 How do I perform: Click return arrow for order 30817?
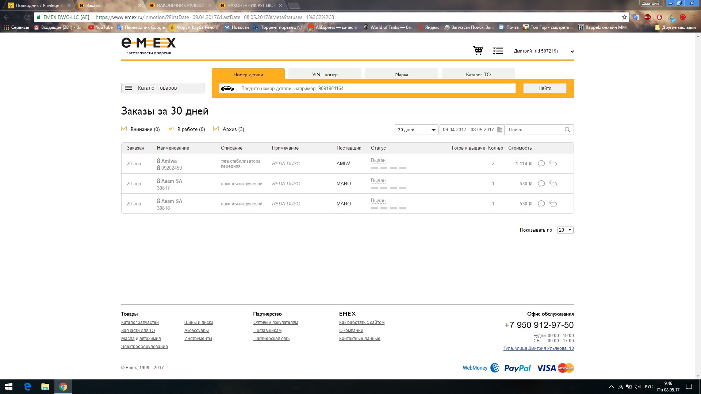click(553, 184)
